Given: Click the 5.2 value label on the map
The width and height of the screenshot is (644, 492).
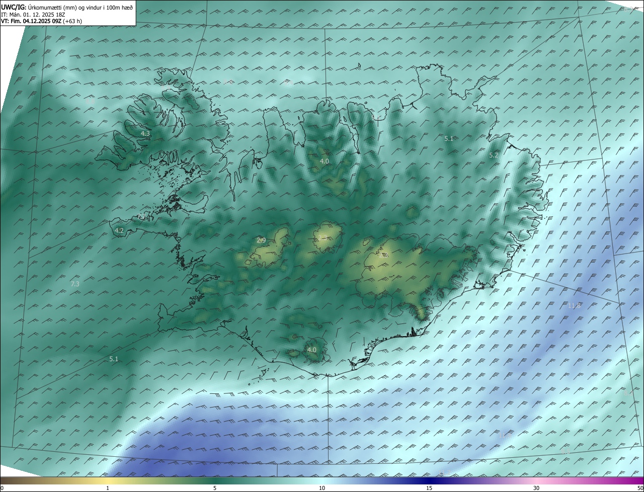Looking at the screenshot, I should pyautogui.click(x=494, y=155).
